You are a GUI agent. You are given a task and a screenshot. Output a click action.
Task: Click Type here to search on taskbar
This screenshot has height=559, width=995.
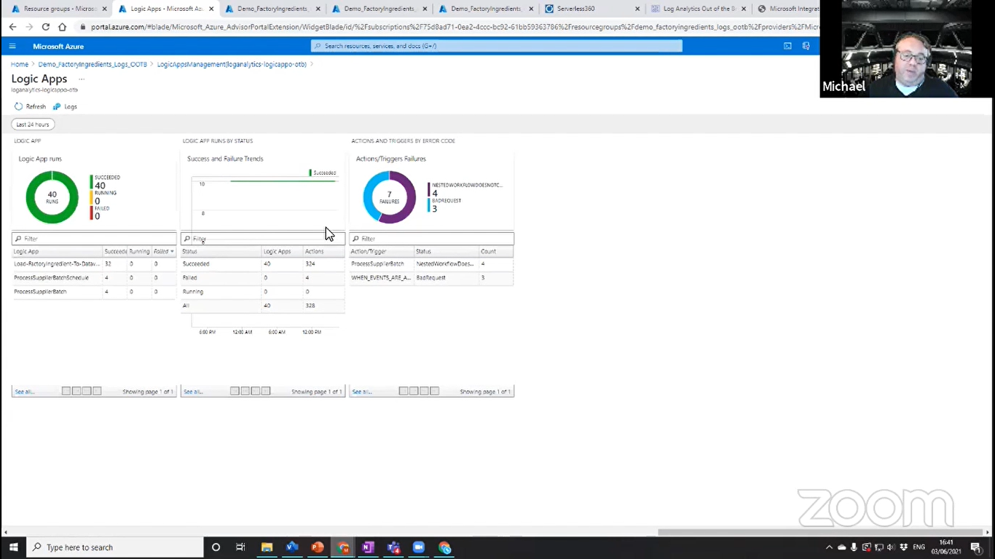(x=115, y=547)
